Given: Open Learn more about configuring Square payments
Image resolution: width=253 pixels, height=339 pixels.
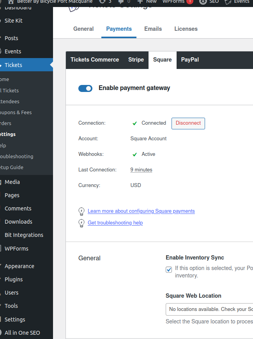Looking at the screenshot, I should point(141,211).
